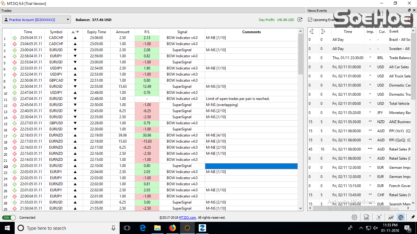
Task: Click the pin icon at bottom right
Action: [413, 217]
